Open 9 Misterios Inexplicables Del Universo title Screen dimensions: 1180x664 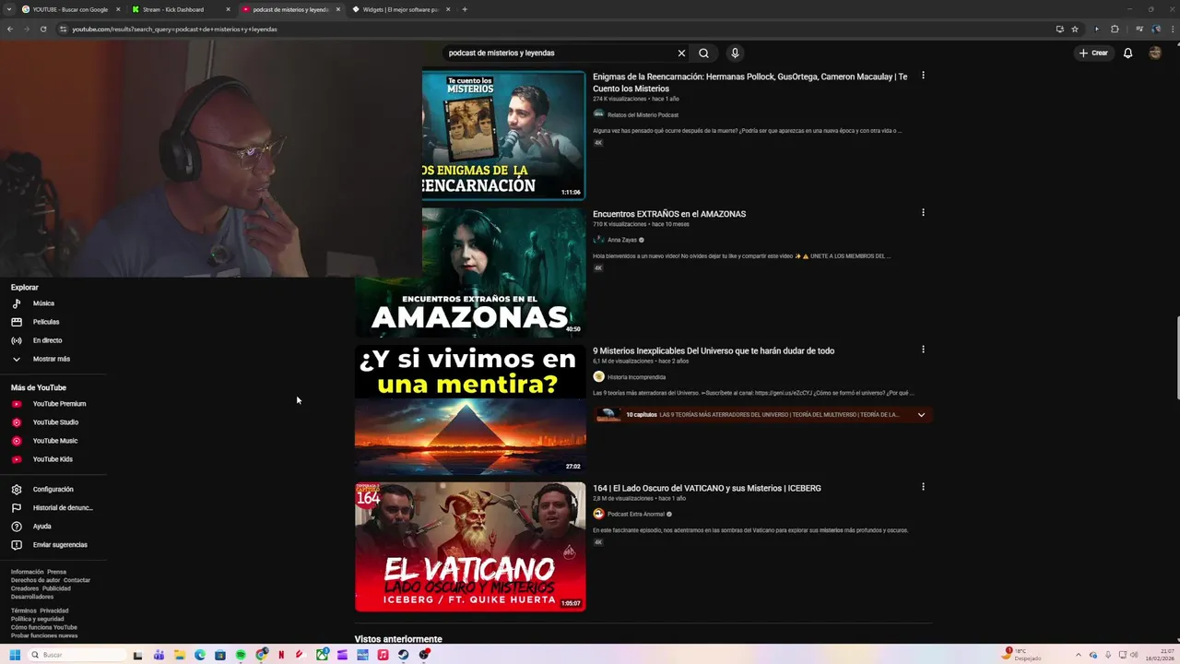[714, 350]
